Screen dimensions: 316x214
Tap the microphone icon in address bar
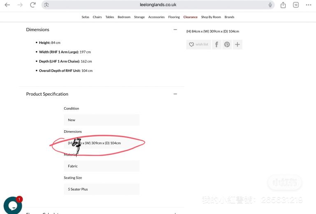point(270,5)
